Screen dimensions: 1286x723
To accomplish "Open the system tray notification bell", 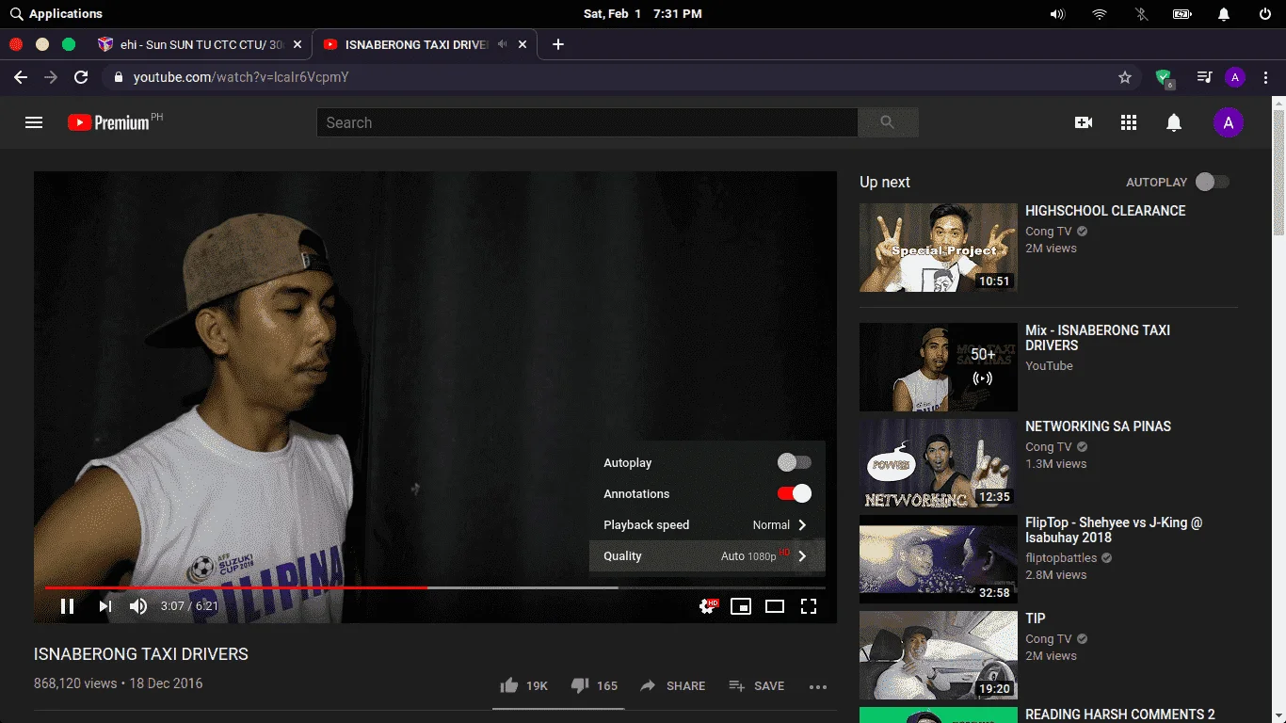I will click(1224, 14).
